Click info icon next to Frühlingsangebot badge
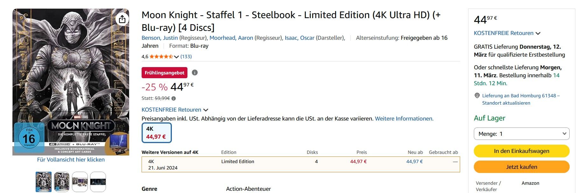Screen dimensions: 583x193 (195, 72)
